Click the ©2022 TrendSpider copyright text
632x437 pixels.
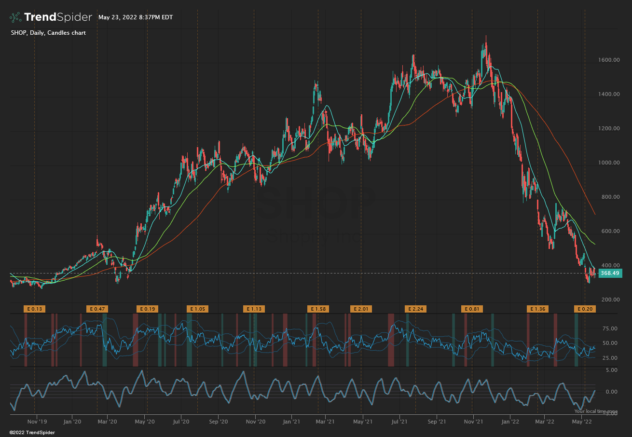32,433
